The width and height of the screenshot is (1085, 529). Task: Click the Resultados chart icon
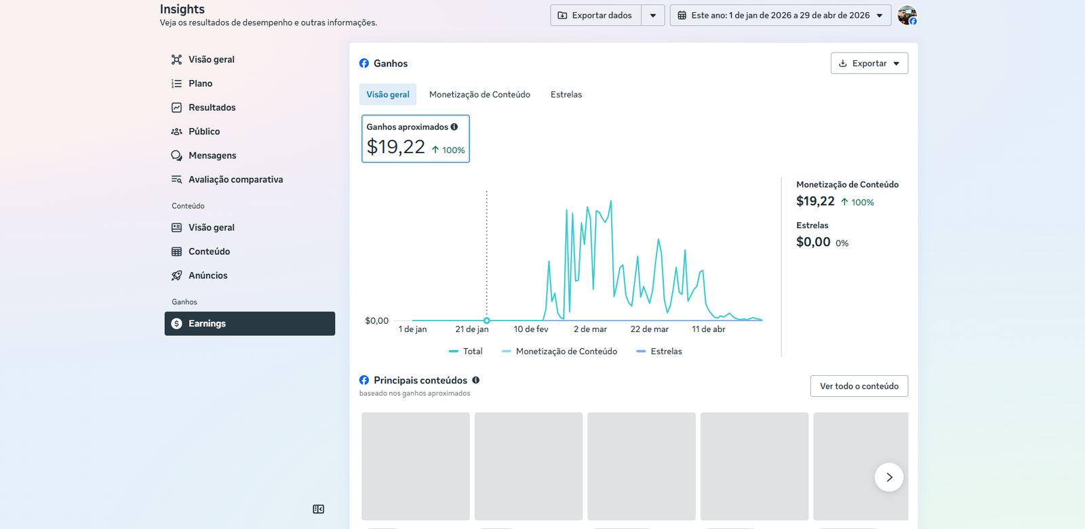point(176,108)
